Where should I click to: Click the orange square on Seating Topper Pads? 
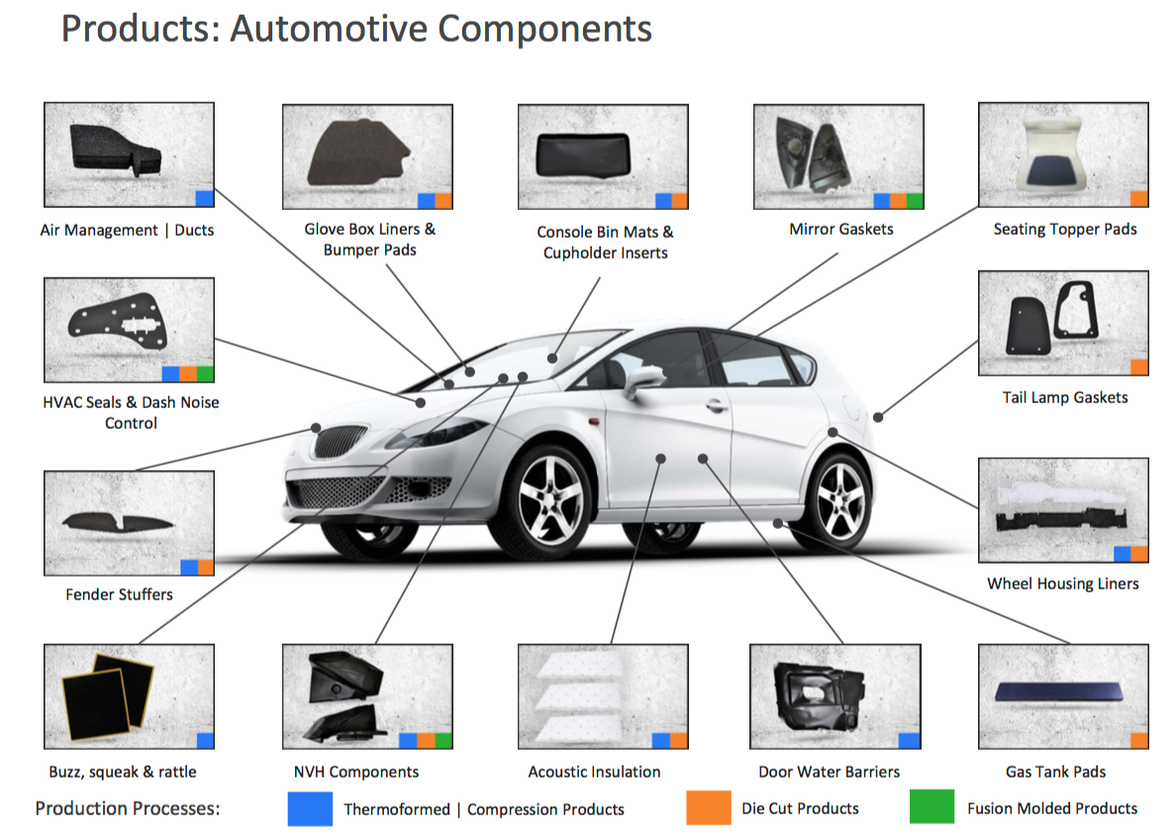pyautogui.click(x=1139, y=199)
